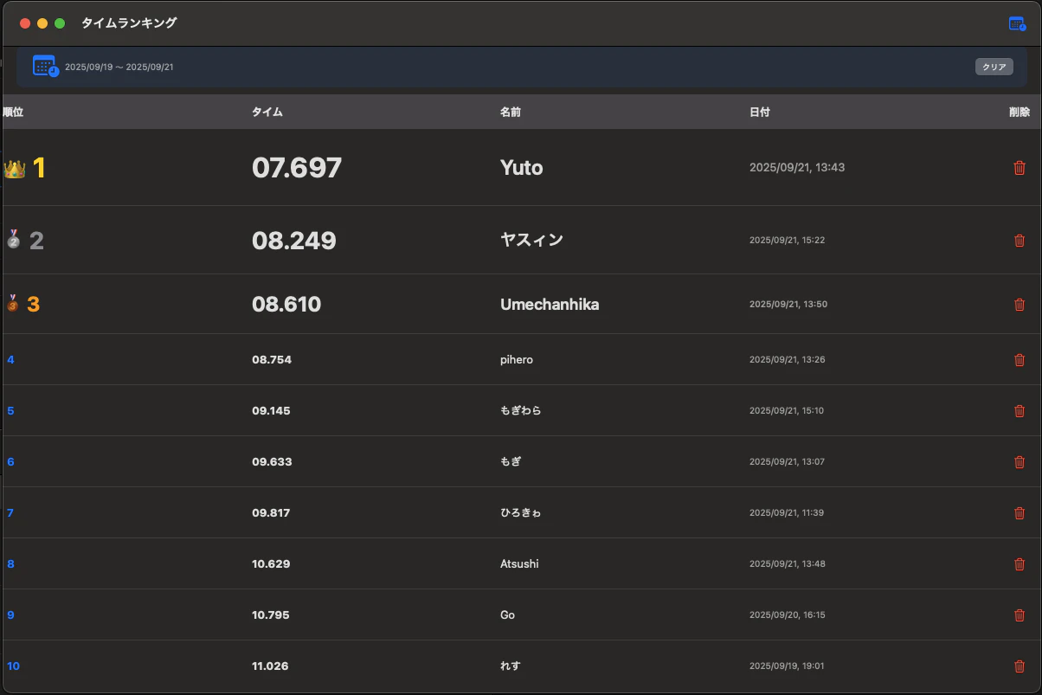The height and width of the screenshot is (695, 1042).
Task: Click the 順位 column header
Action: tap(13, 113)
